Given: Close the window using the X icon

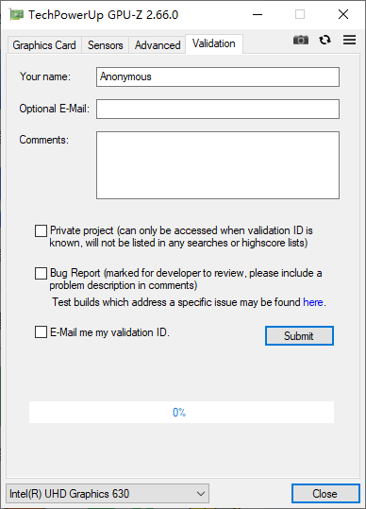Looking at the screenshot, I should click(x=343, y=14).
